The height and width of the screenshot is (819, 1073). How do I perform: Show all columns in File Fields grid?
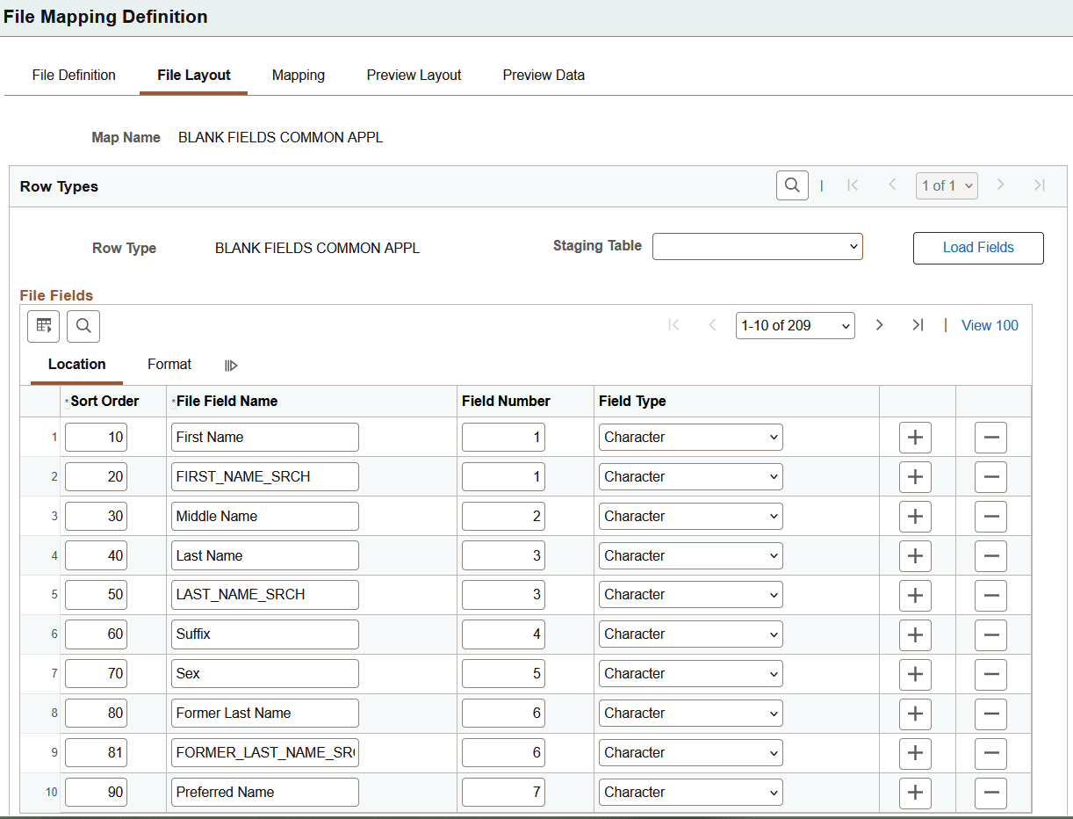tap(231, 364)
